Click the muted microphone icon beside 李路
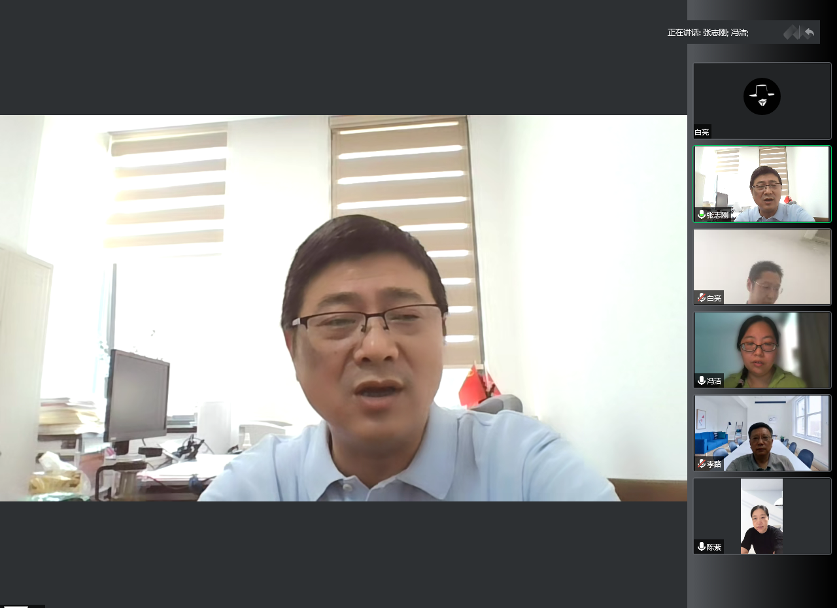Image resolution: width=837 pixels, height=608 pixels. point(701,464)
